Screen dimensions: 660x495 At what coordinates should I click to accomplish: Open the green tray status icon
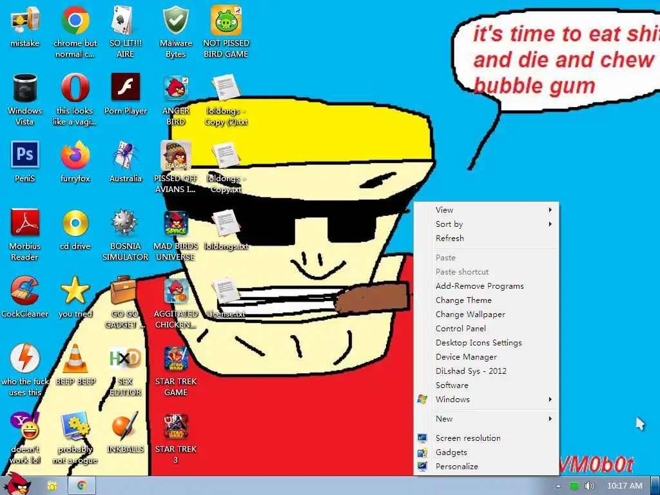pos(574,486)
